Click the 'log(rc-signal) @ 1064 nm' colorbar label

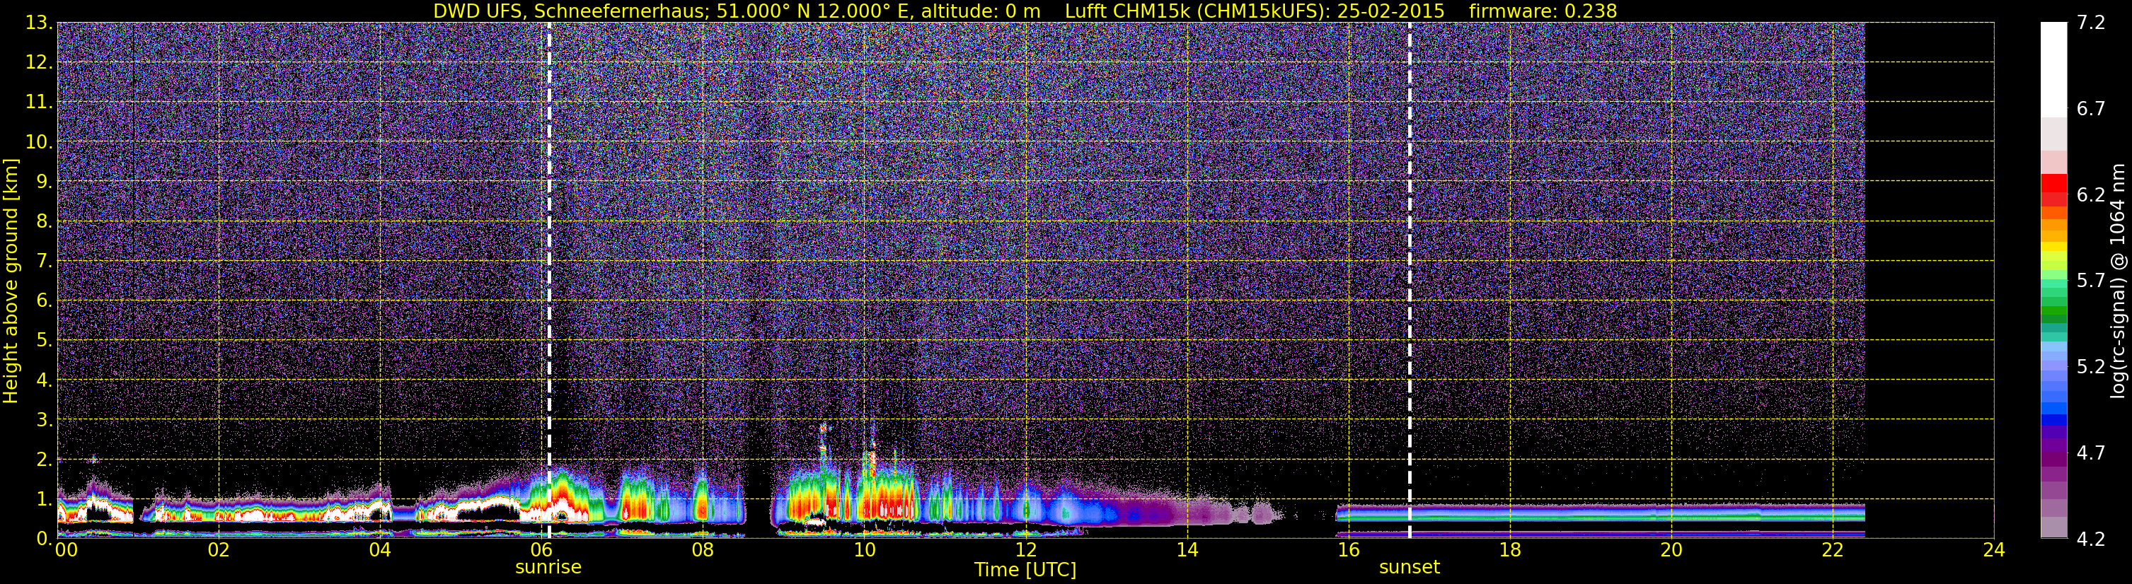click(x=2118, y=281)
